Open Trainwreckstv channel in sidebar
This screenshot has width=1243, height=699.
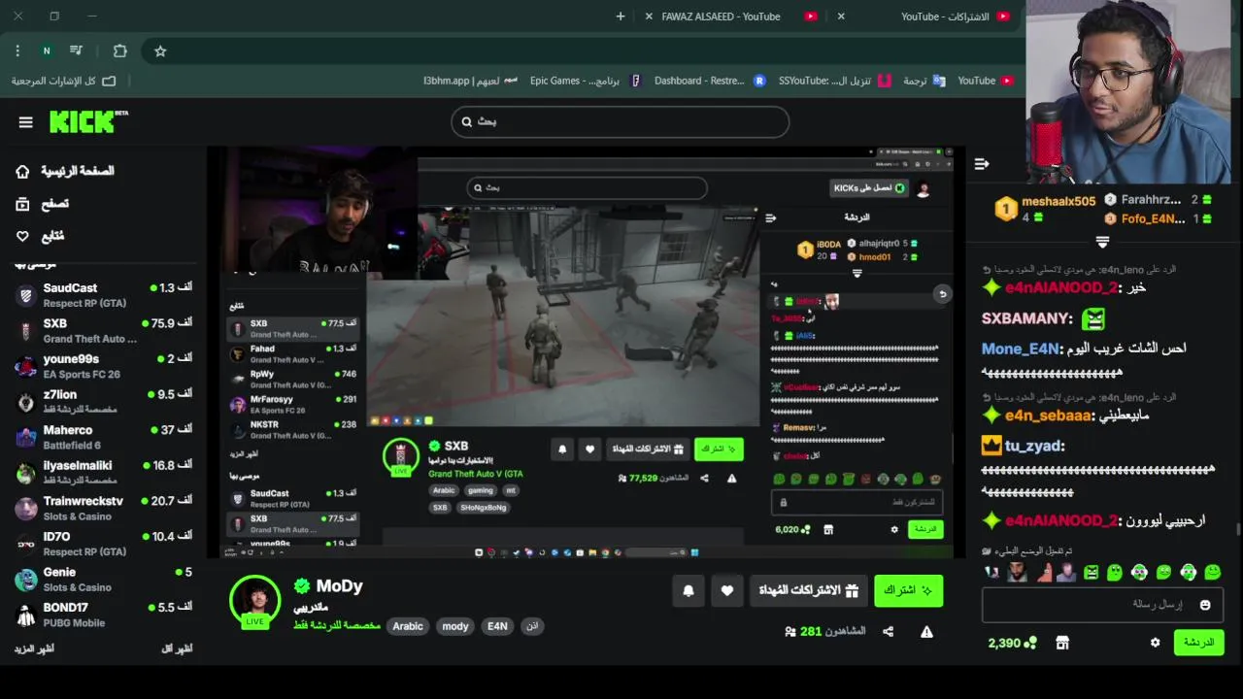pyautogui.click(x=103, y=508)
